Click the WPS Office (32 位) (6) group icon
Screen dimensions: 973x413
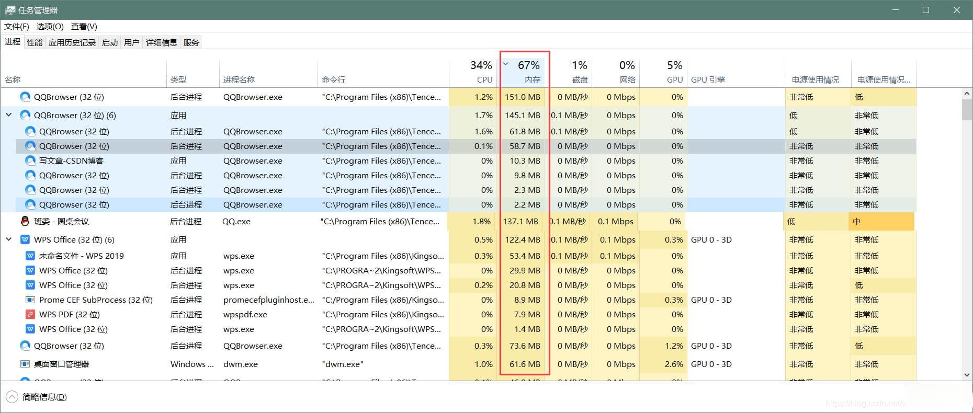25,239
